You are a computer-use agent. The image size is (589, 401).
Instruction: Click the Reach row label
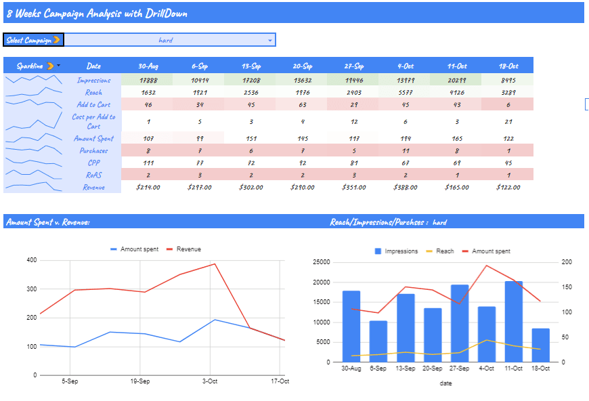pos(93,92)
